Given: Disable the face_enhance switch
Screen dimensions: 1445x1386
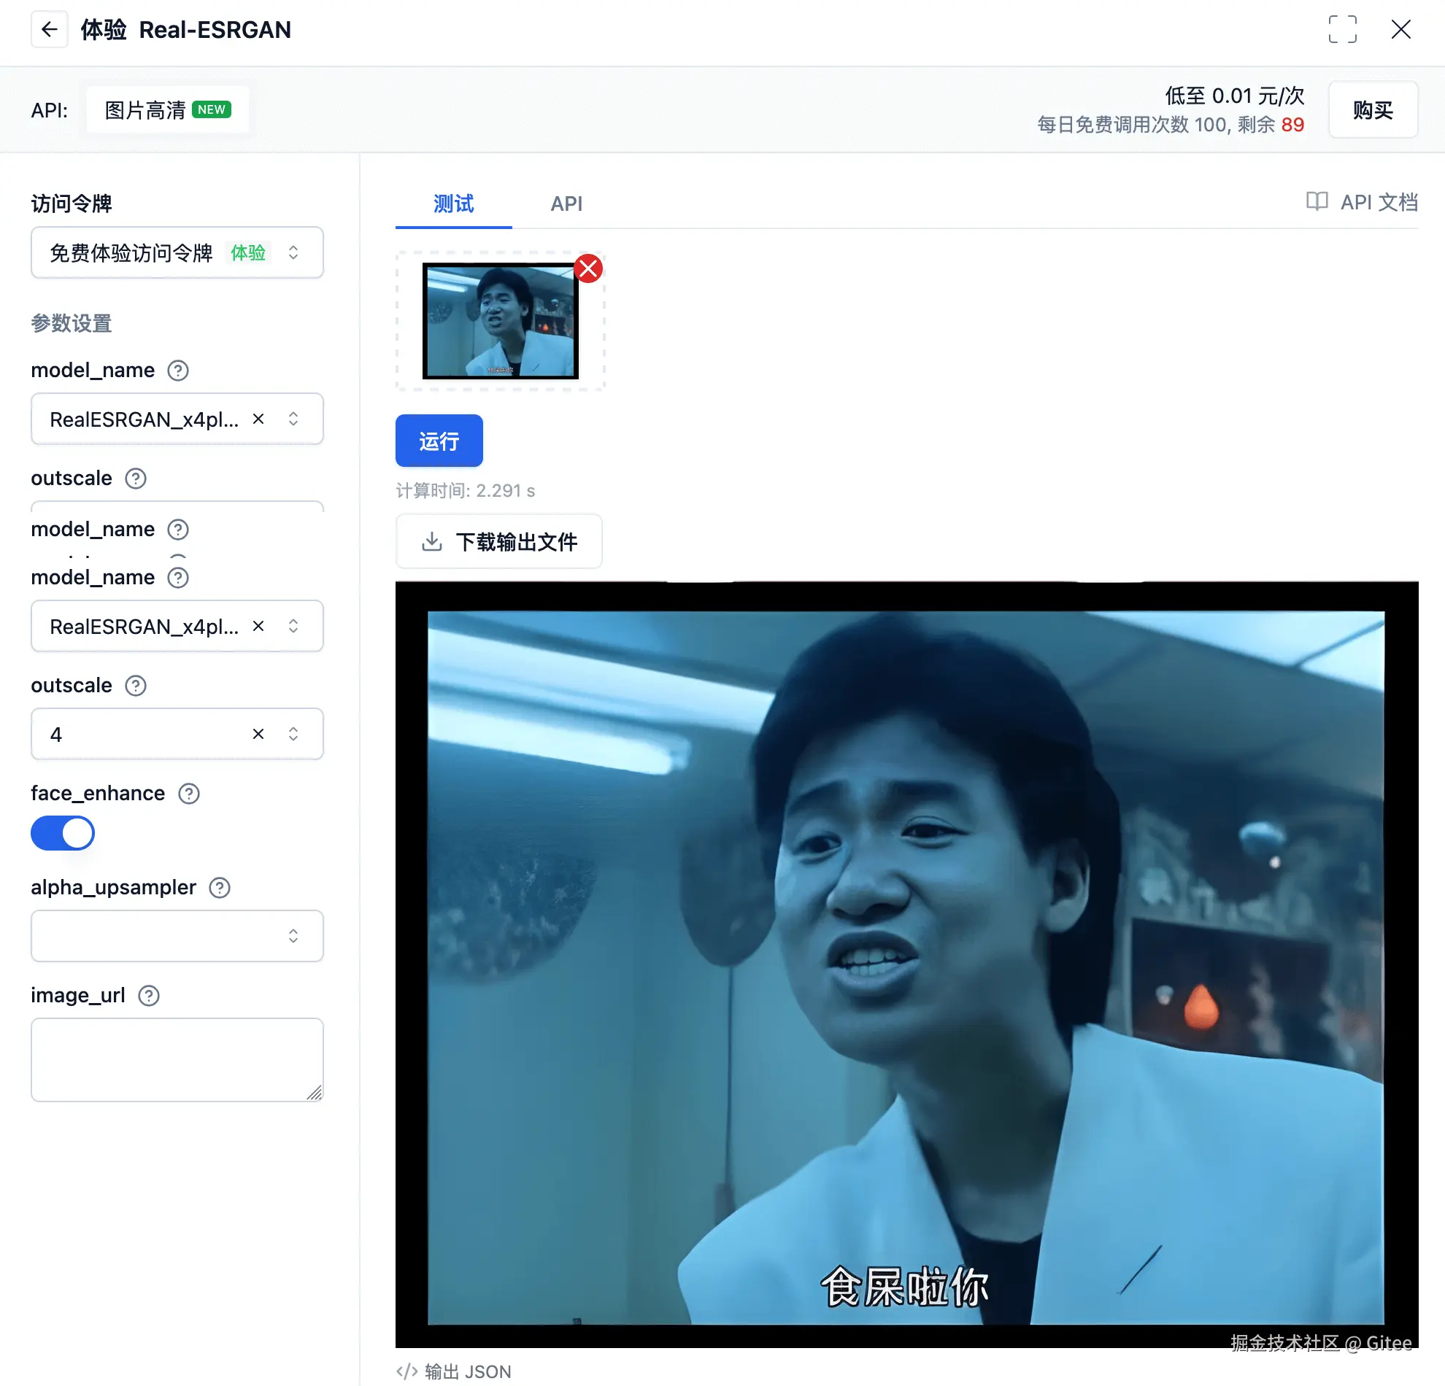Looking at the screenshot, I should (x=63, y=833).
